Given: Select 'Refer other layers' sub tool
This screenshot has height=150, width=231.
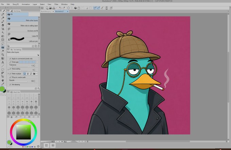Looking at the screenshot, I should pyautogui.click(x=22, y=19).
